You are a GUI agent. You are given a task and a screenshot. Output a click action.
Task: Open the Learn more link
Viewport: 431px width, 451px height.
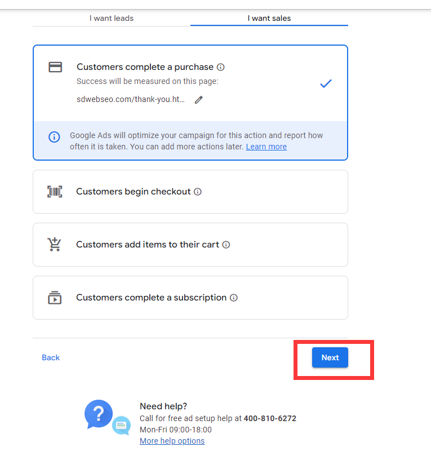(x=266, y=147)
